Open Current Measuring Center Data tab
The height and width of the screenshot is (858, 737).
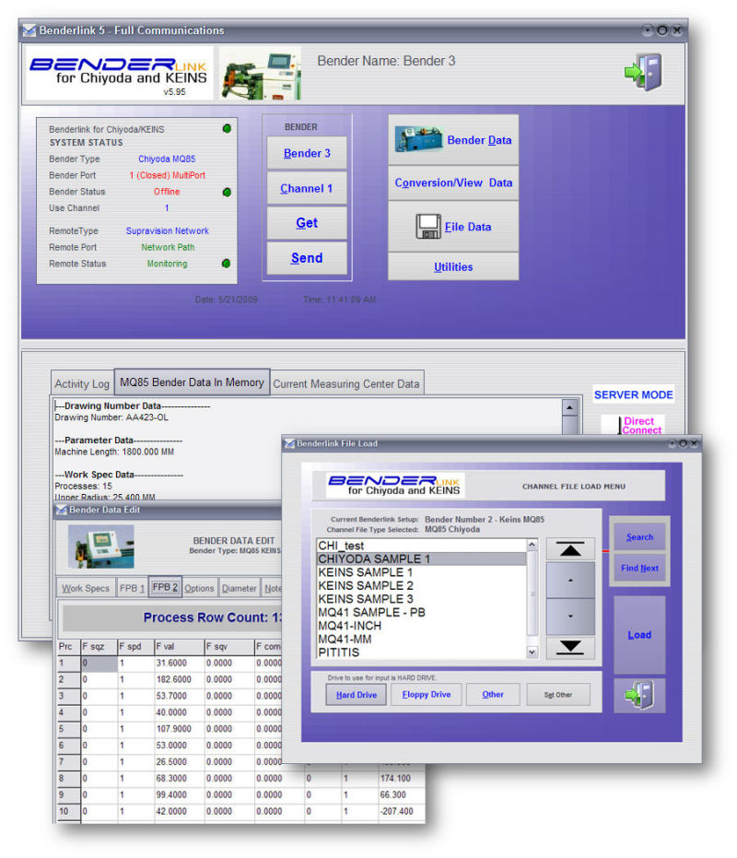346,384
